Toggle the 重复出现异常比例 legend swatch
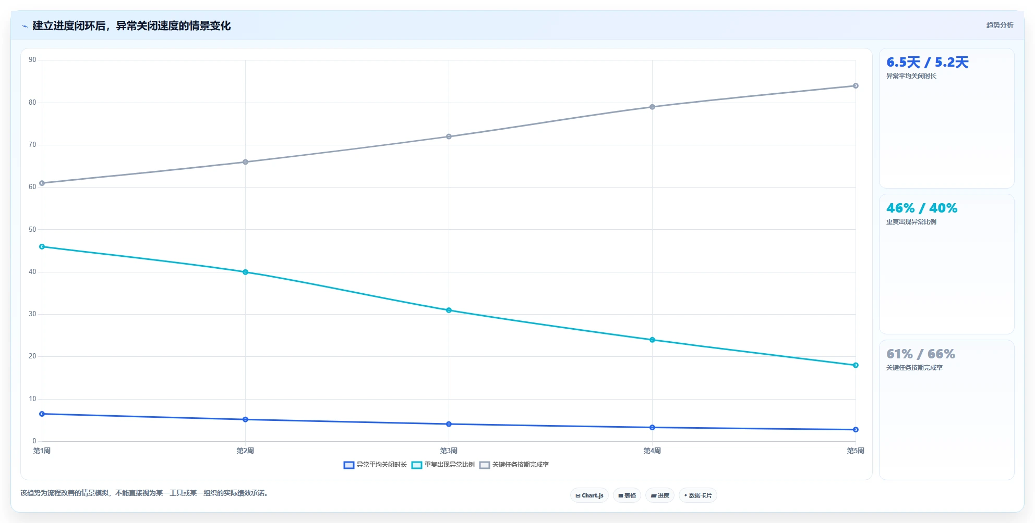 pyautogui.click(x=417, y=465)
